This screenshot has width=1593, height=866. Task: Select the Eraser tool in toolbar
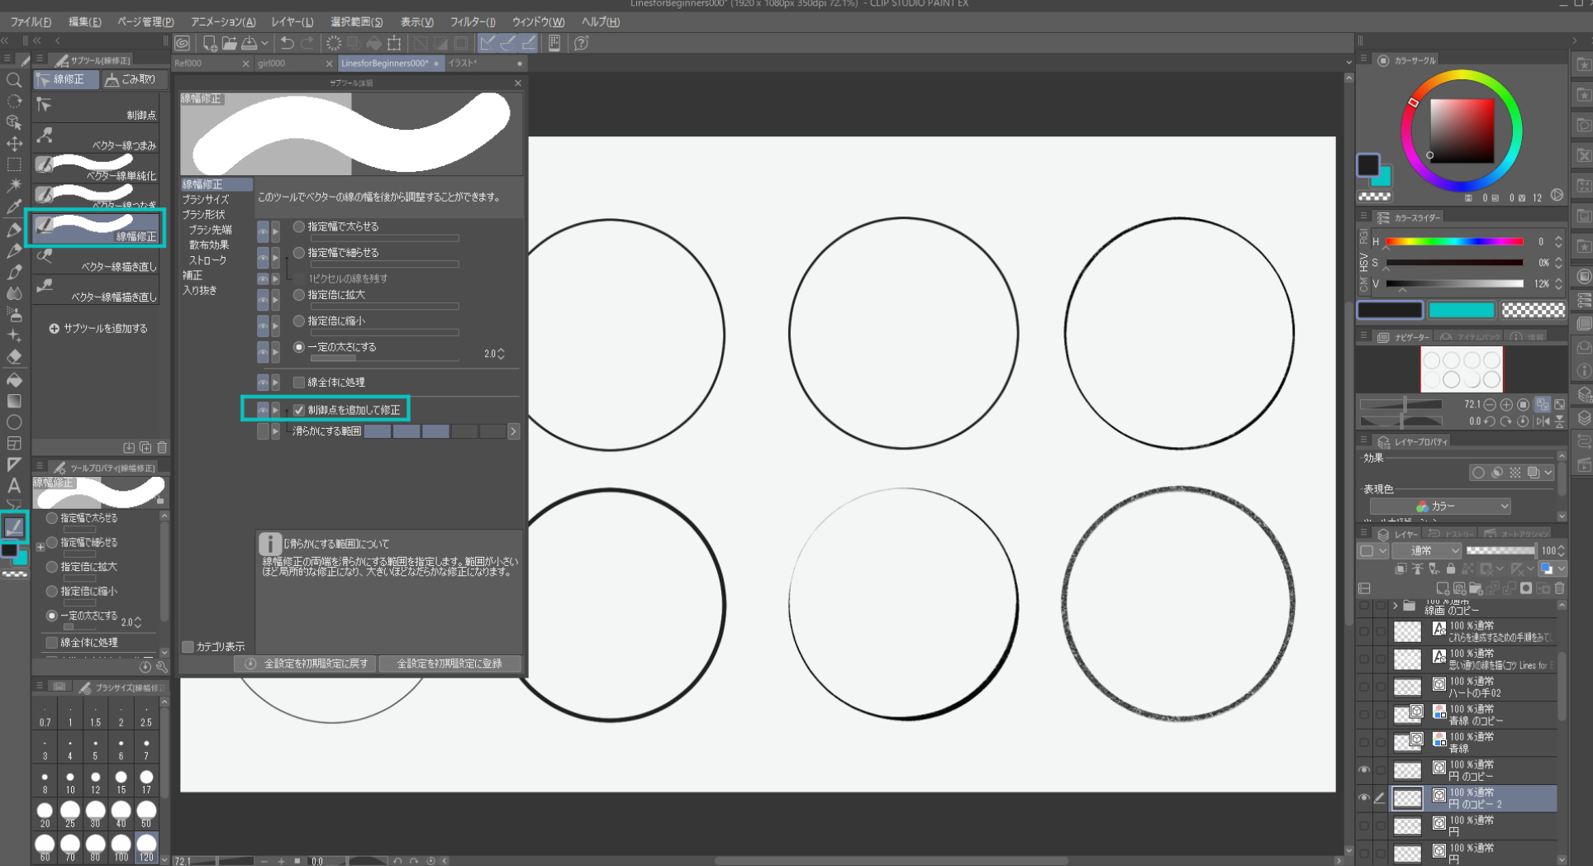coord(14,357)
